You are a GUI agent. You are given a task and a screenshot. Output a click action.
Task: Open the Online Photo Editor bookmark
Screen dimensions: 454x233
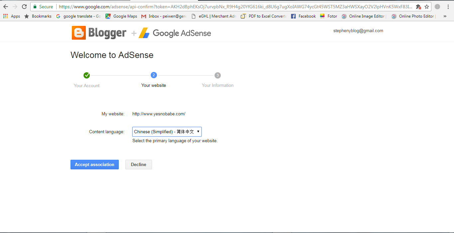[x=413, y=16]
